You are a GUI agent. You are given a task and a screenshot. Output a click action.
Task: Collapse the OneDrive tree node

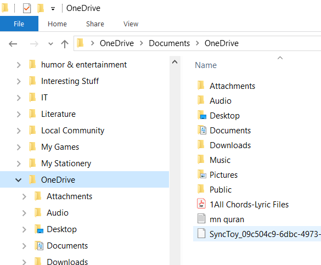(19, 180)
